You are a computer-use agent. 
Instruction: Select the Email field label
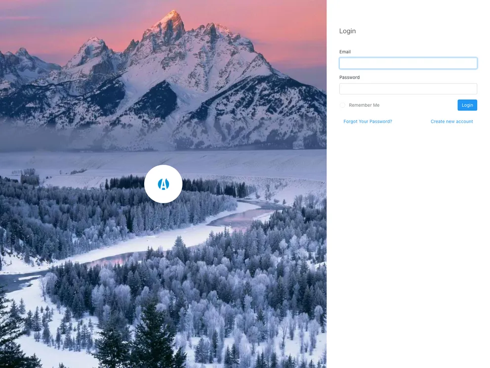pyautogui.click(x=344, y=51)
